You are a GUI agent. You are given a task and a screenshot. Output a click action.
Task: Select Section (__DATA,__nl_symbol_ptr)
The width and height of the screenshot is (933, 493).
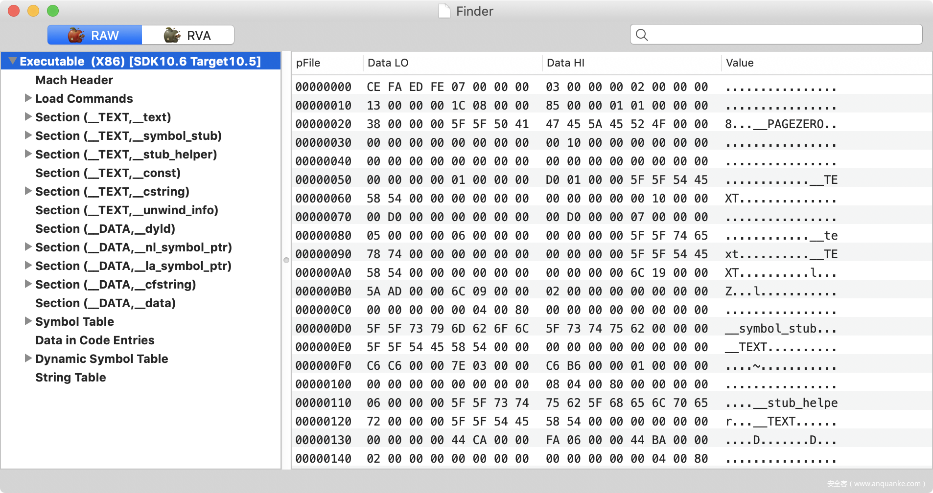click(134, 247)
